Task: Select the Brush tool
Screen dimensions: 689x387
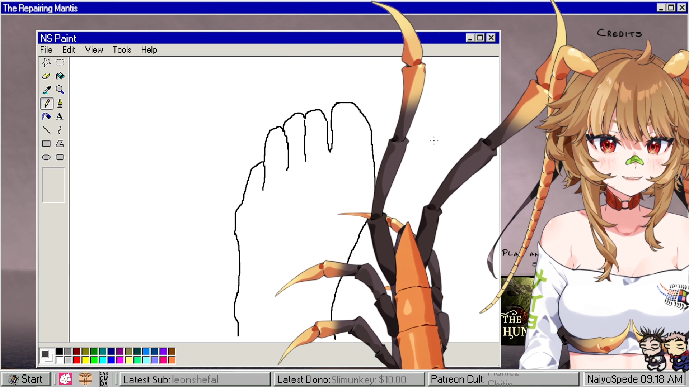Action: [60, 104]
